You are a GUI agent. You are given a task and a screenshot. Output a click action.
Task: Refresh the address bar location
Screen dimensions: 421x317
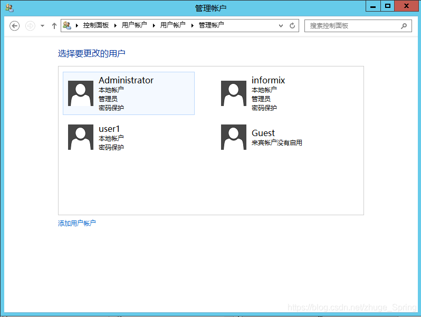292,25
